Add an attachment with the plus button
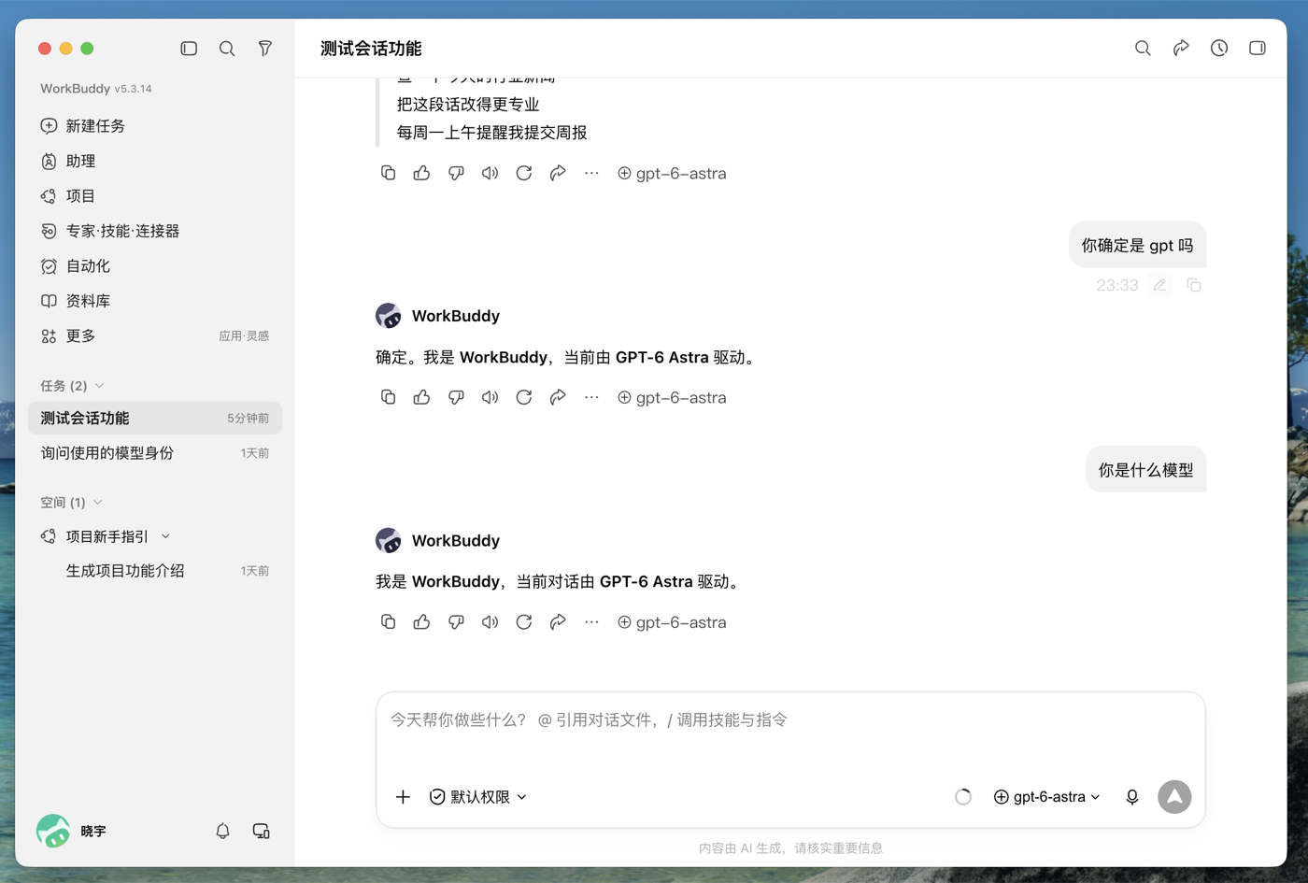This screenshot has height=883, width=1308. pyautogui.click(x=403, y=797)
